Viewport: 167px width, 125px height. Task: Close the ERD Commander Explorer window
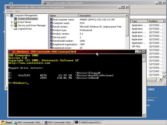pos(164,3)
